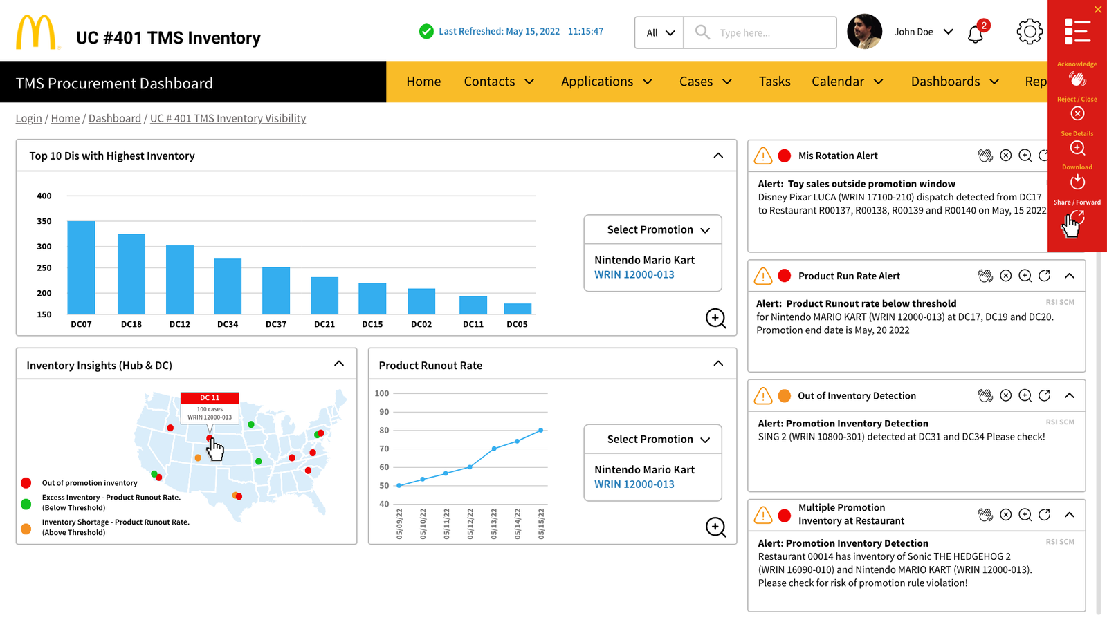Acknowledge the Out of Inventory Detection alert

(x=985, y=395)
